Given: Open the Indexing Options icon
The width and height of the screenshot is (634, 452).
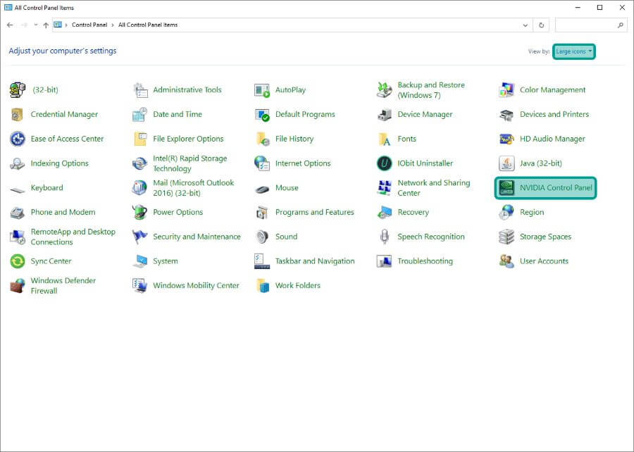Looking at the screenshot, I should point(18,163).
